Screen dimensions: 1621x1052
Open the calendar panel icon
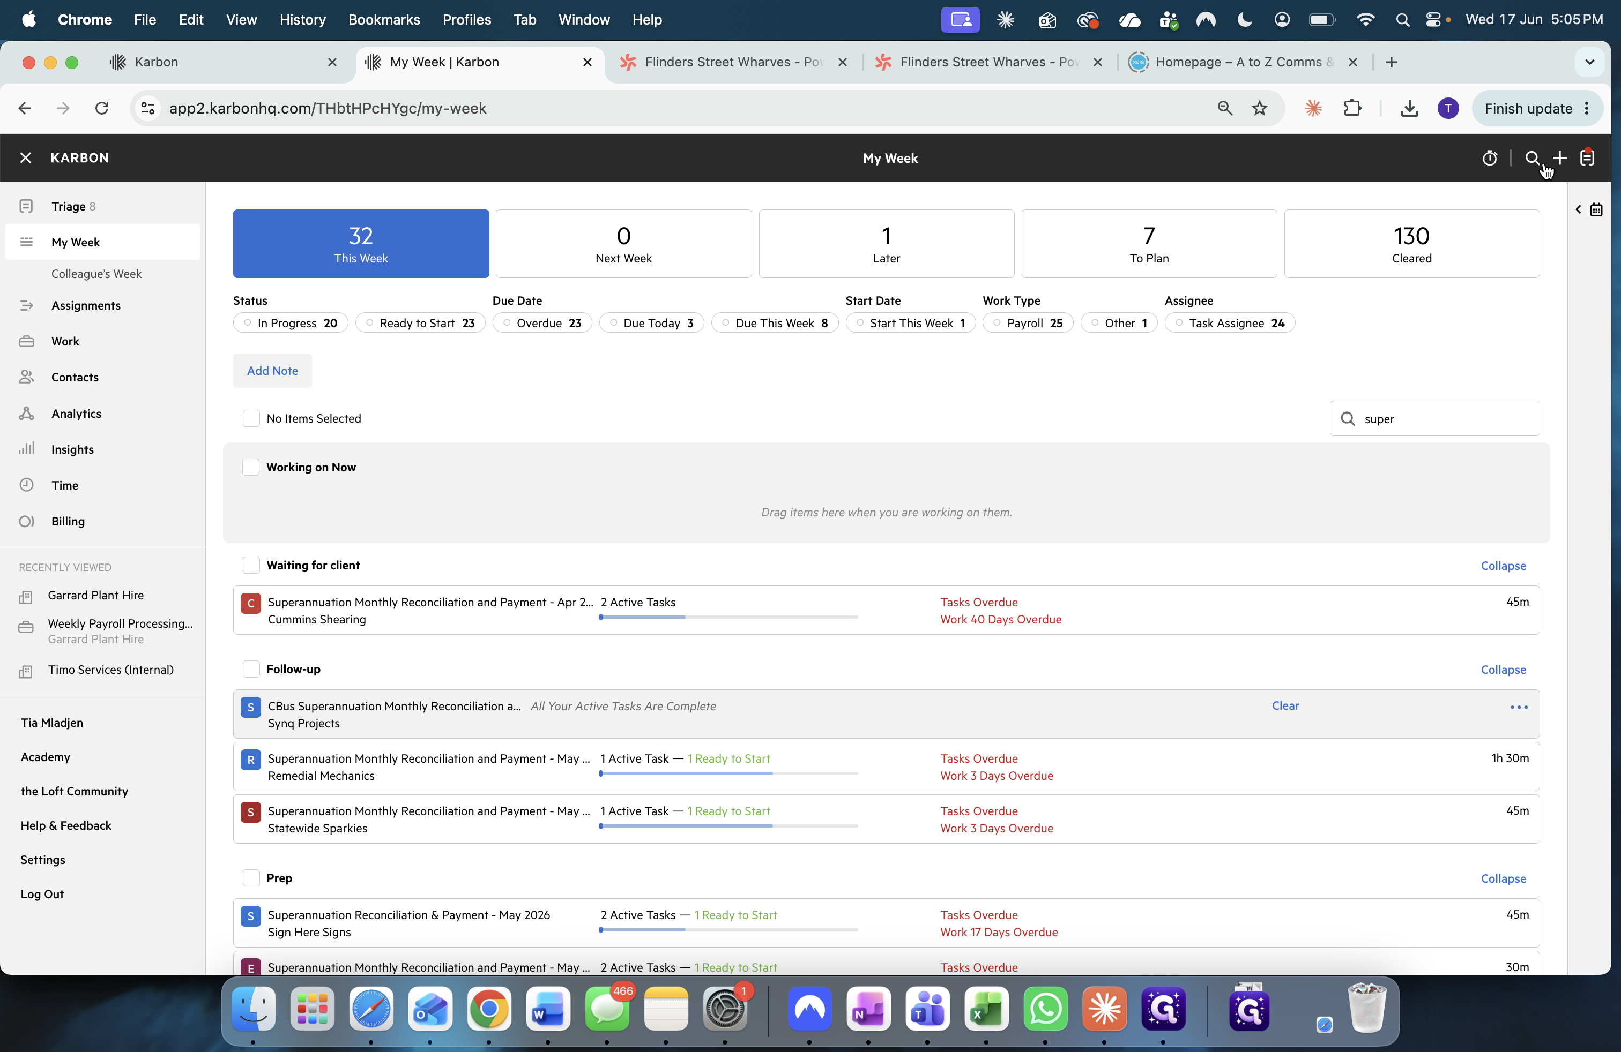coord(1596,209)
